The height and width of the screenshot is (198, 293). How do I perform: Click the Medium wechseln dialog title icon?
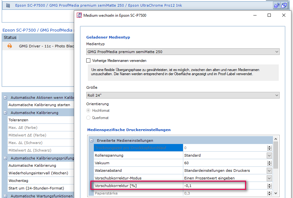(x=79, y=15)
